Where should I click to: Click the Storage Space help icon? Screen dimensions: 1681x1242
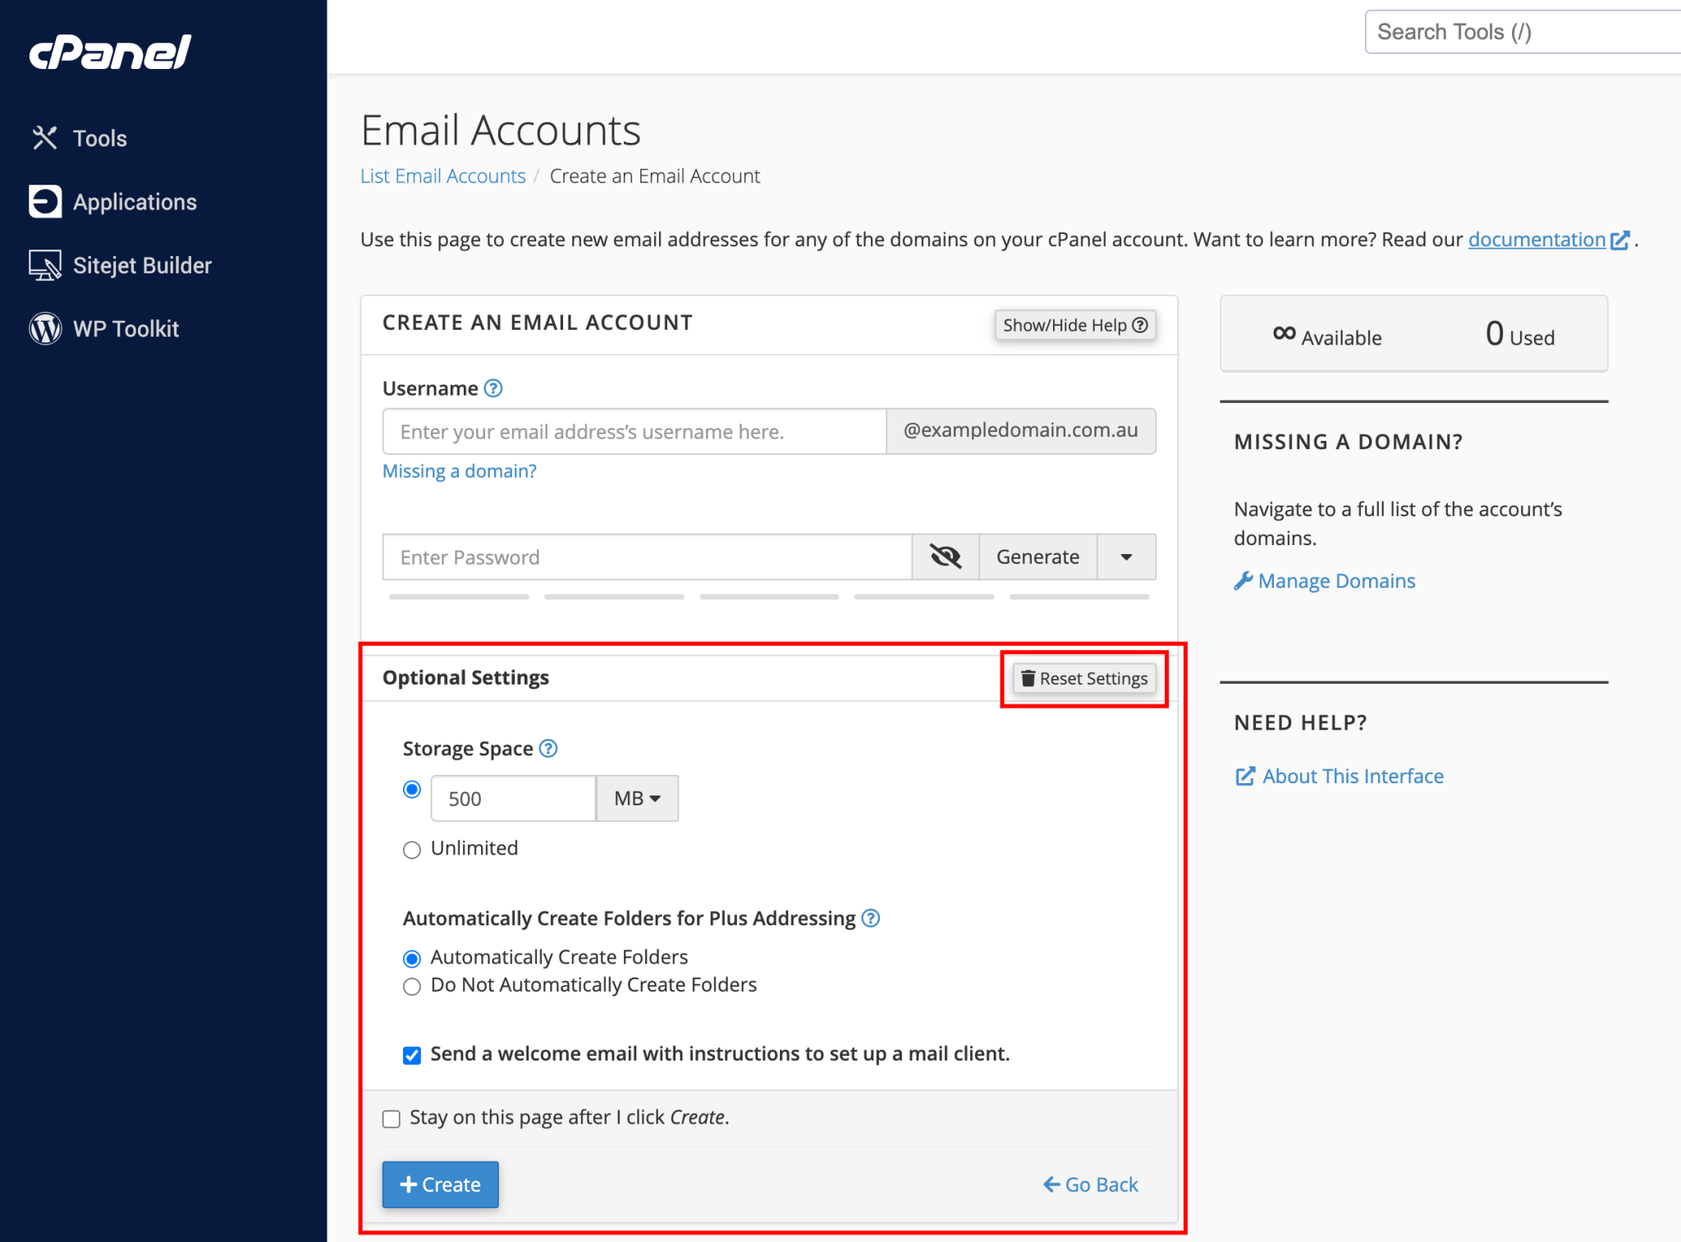pyautogui.click(x=547, y=748)
